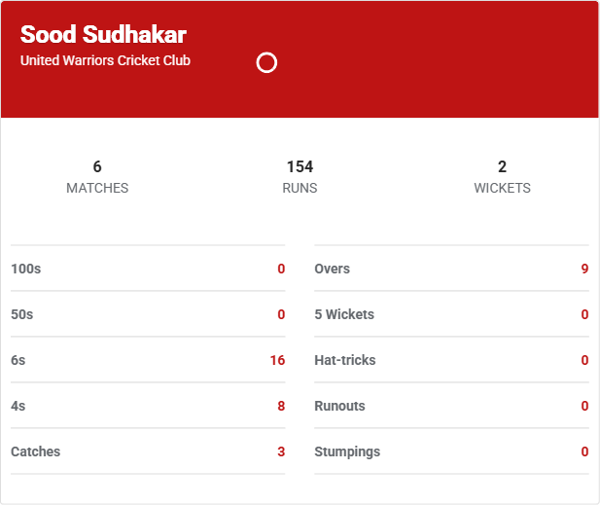Select the Matches stat label
600x505 pixels.
point(97,188)
